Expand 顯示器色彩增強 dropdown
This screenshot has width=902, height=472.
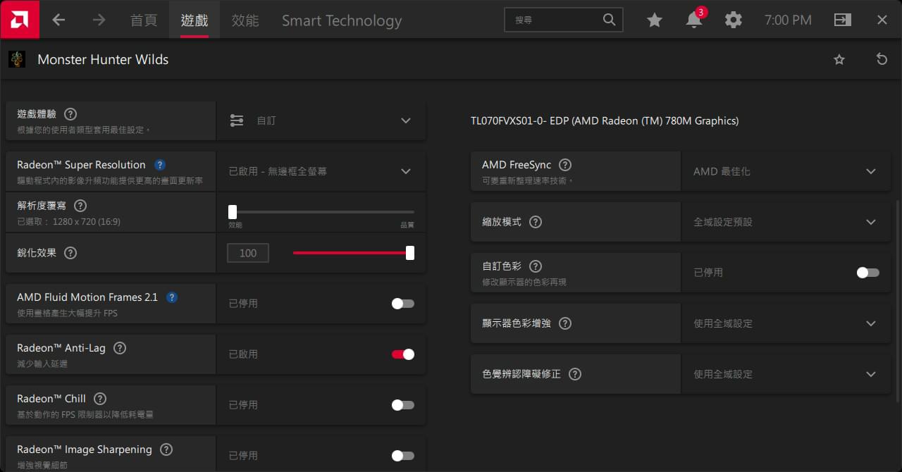pyautogui.click(x=786, y=323)
